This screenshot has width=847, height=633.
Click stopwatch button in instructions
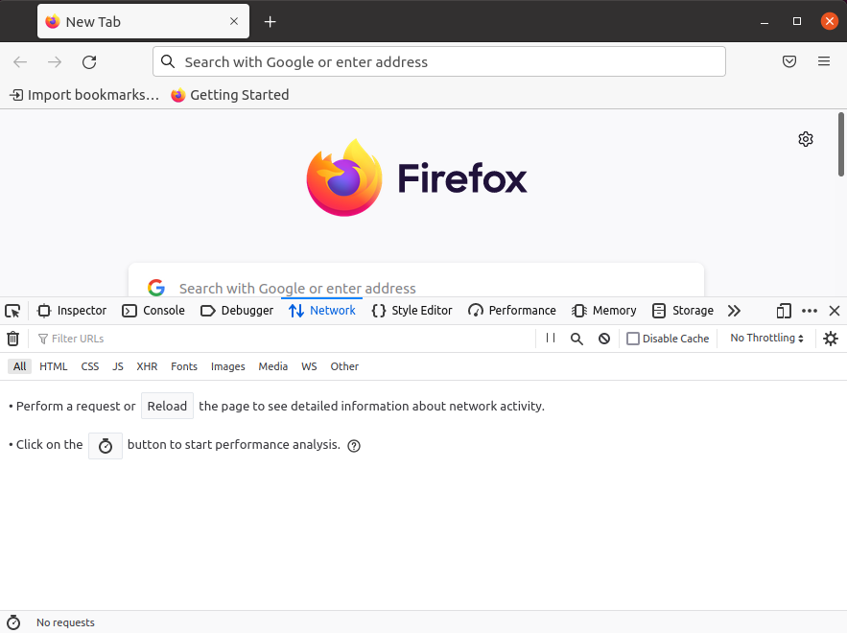coord(106,446)
